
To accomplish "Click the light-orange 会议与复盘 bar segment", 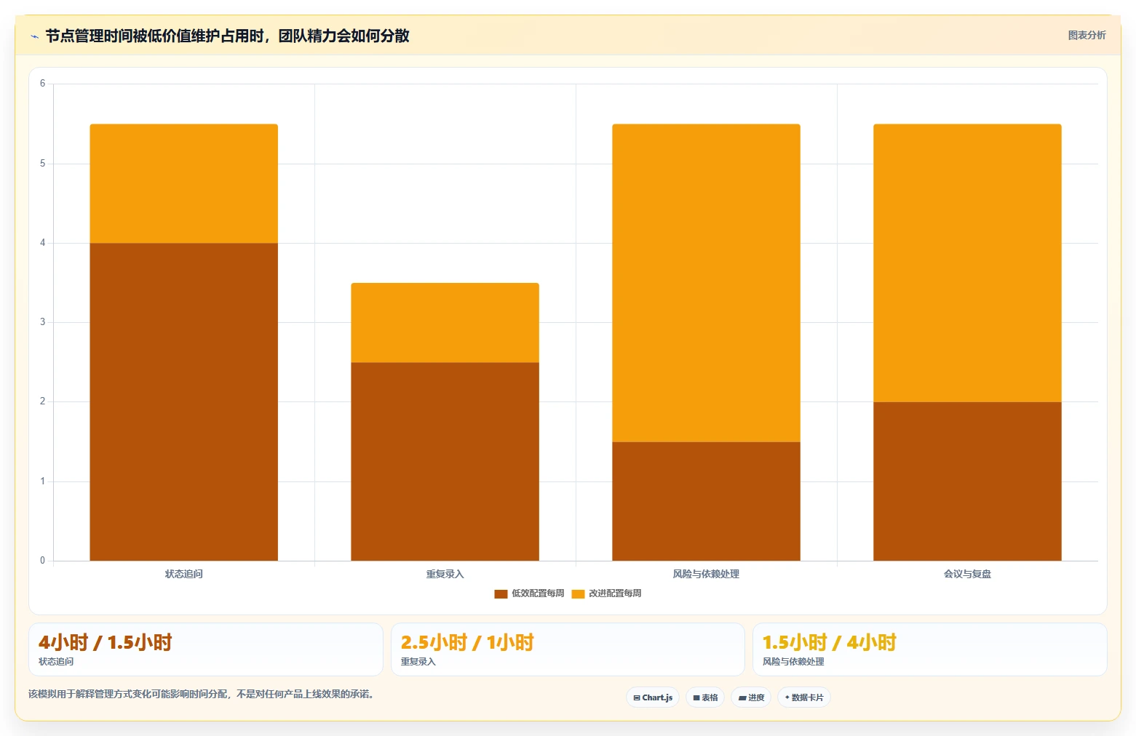I will [x=967, y=263].
